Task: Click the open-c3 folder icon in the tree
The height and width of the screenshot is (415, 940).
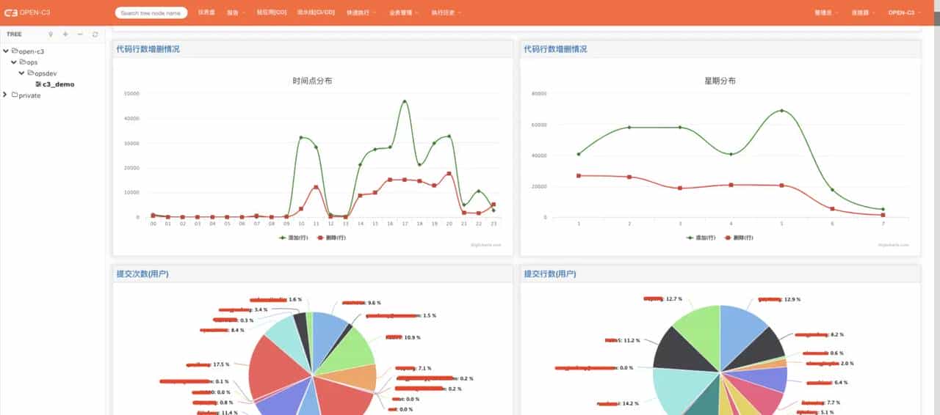Action: (15, 51)
